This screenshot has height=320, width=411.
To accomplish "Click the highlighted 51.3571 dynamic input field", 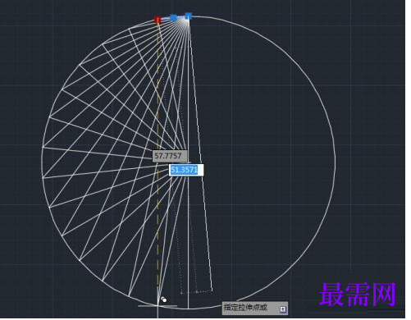I will click(x=186, y=170).
